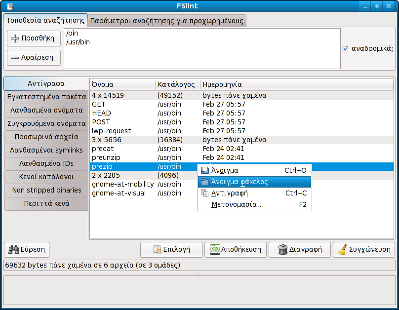
Task: Click the copy icon beside Αντιγραφή
Action: click(x=205, y=194)
